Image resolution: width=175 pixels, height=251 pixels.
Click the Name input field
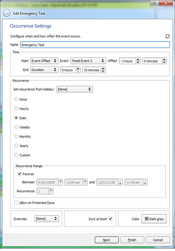click(x=95, y=45)
